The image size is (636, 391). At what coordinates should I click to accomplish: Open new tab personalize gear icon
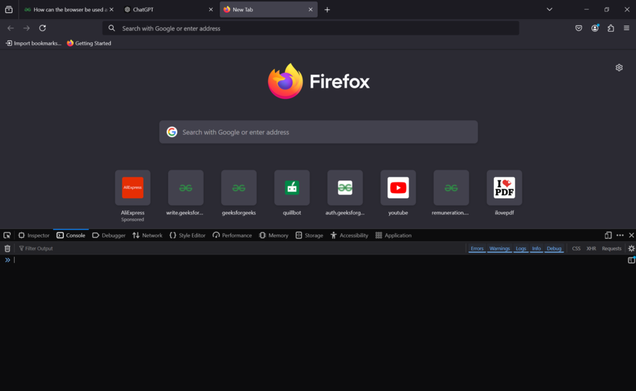point(619,67)
